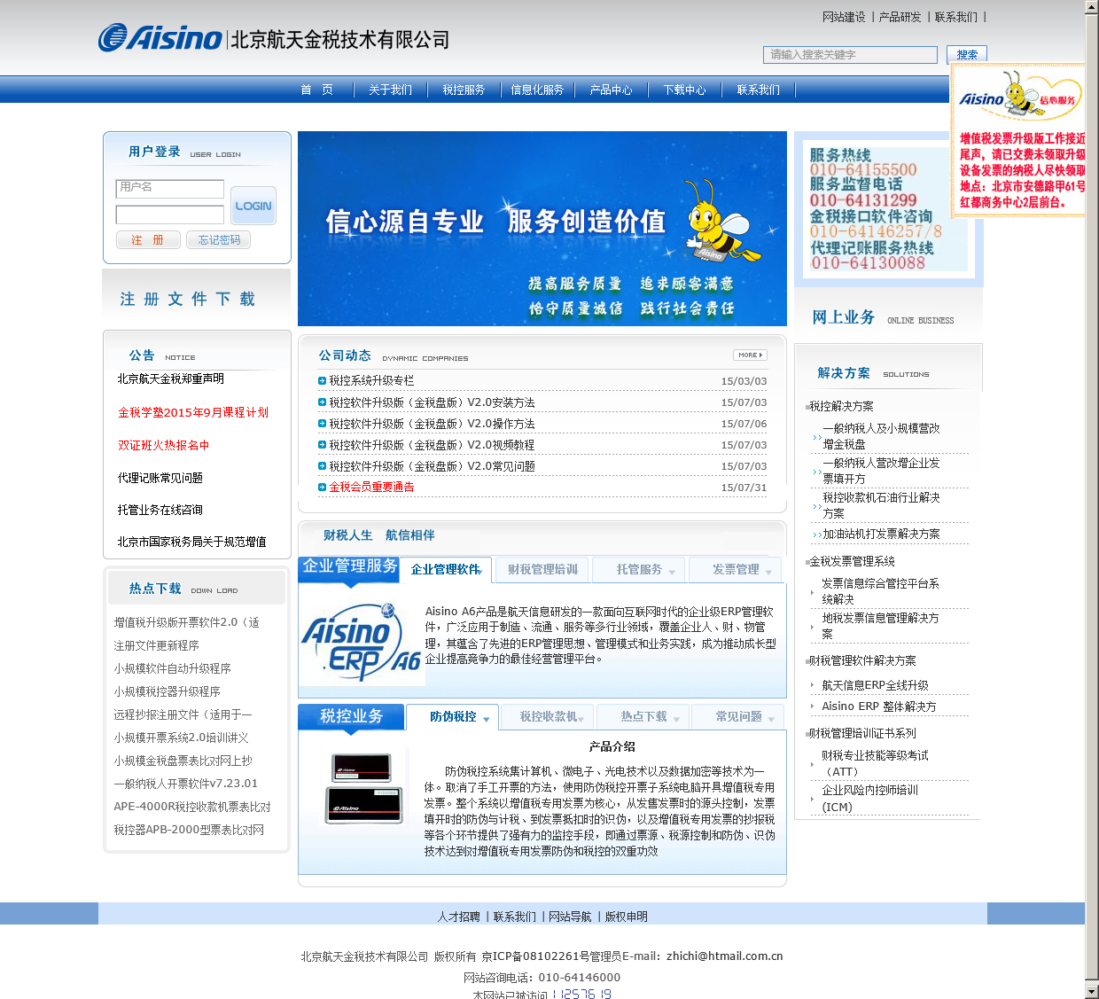
Task: Open 首页 in navigation bar
Action: 317,90
